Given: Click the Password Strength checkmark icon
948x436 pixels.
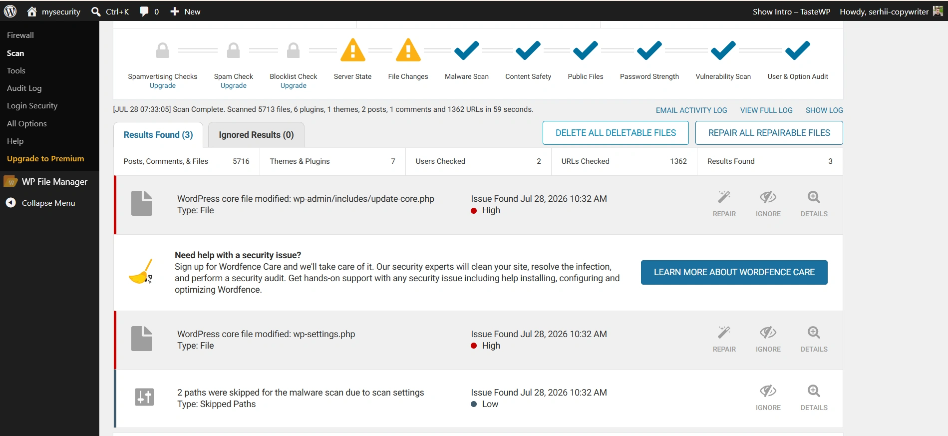Looking at the screenshot, I should (649, 50).
